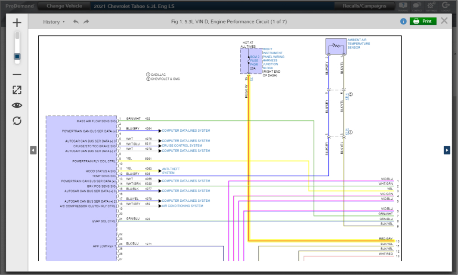Screen dimensions: 458x275
Task: Open the Cruise Control System link
Action: (181, 146)
